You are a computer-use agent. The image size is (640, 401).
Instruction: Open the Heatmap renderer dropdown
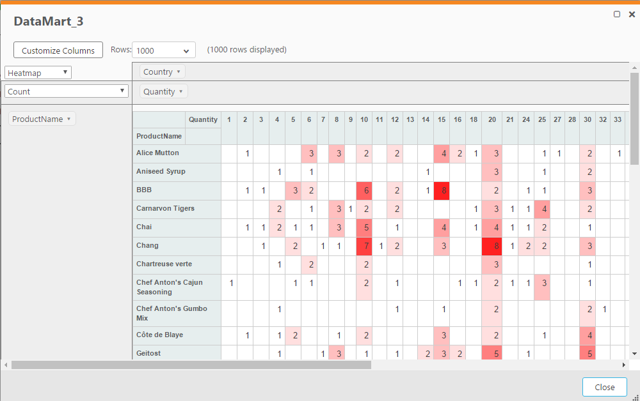click(38, 72)
